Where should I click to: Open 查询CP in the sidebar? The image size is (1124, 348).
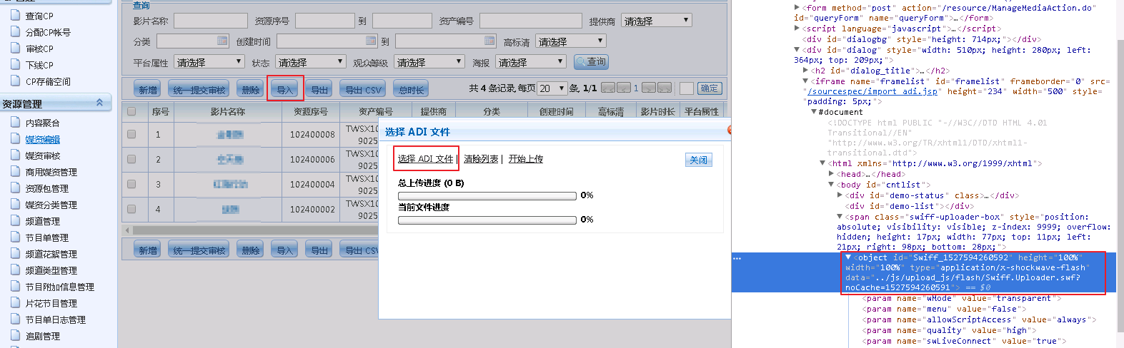(x=39, y=16)
